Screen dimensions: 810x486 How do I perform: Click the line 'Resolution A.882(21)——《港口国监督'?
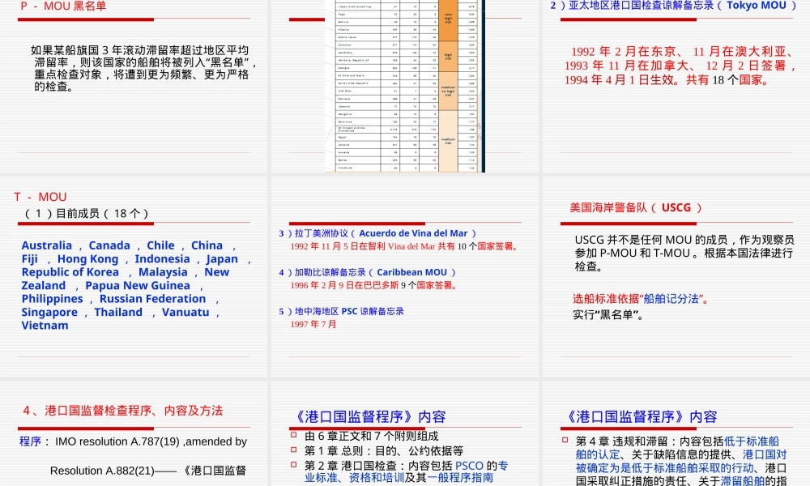click(x=148, y=471)
